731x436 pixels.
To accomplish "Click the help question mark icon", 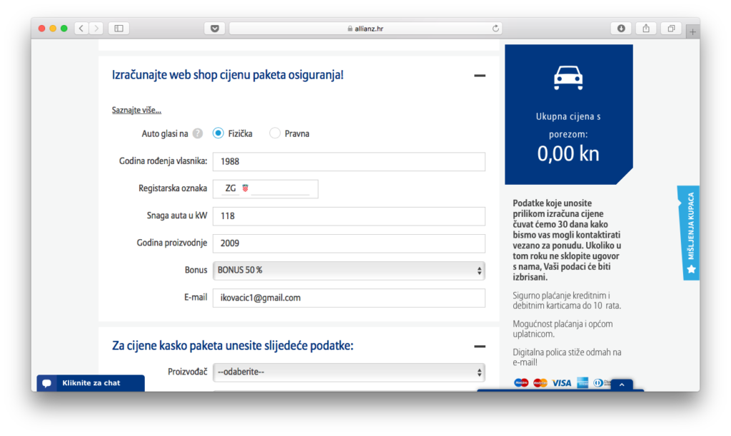I will pos(198,133).
